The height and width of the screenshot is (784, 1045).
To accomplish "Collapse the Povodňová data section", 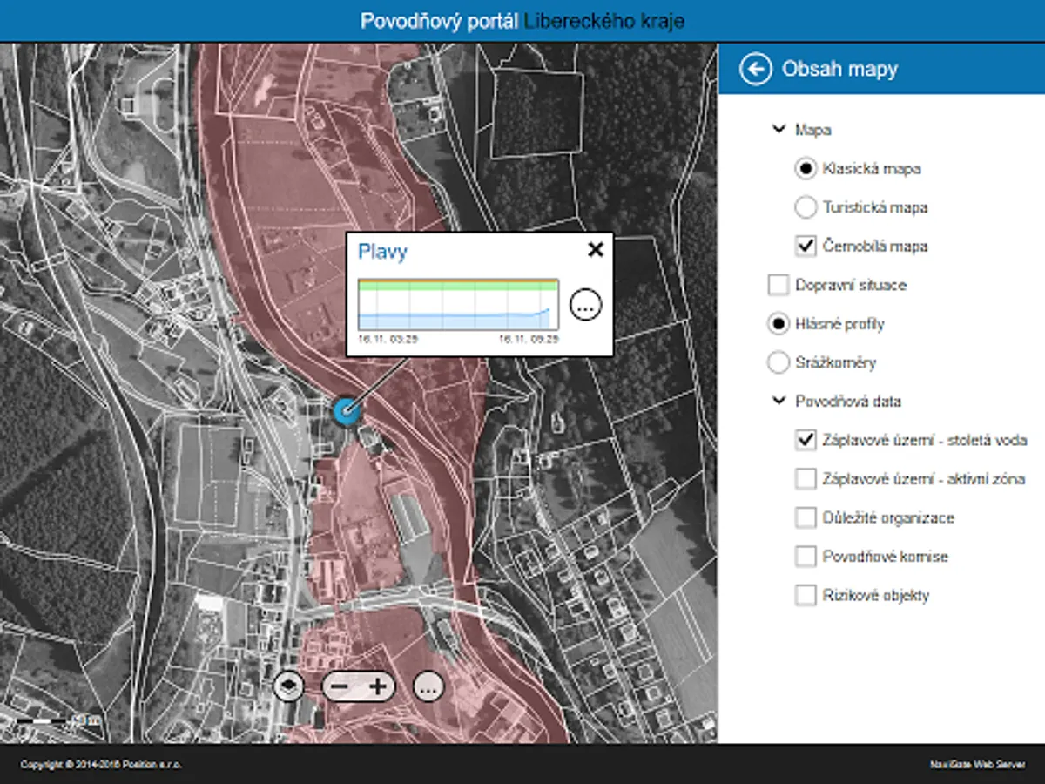I will tap(778, 402).
